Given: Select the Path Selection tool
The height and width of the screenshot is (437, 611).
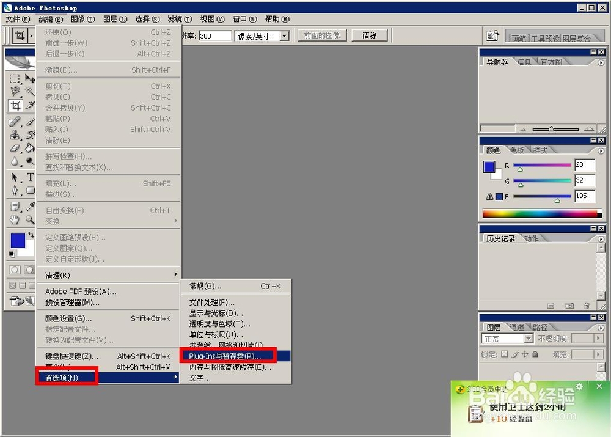Looking at the screenshot, I should coord(15,177).
